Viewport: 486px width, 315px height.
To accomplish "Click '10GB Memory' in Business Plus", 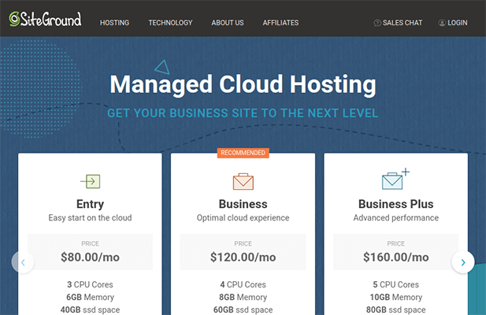I will (395, 297).
